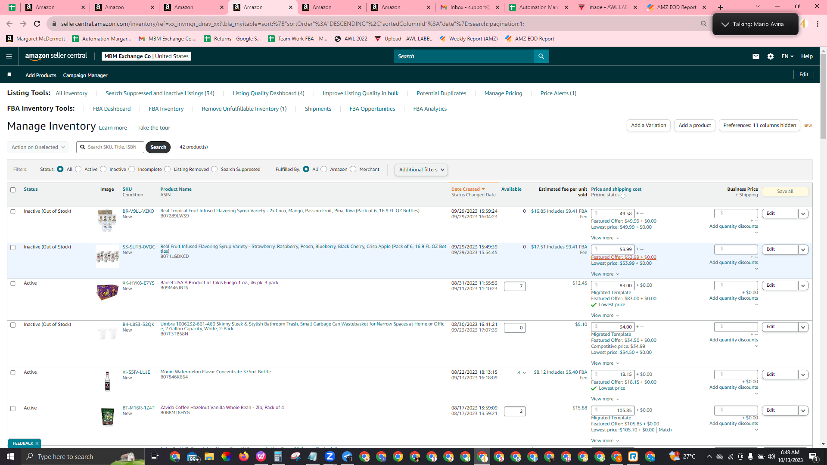Click the pricing status info icon
Viewport: 827px width, 465px height.
point(623,196)
